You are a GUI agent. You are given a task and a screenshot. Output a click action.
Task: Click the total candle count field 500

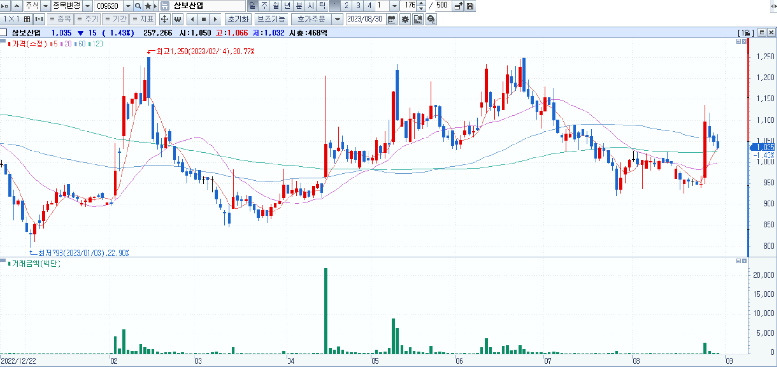pos(443,6)
